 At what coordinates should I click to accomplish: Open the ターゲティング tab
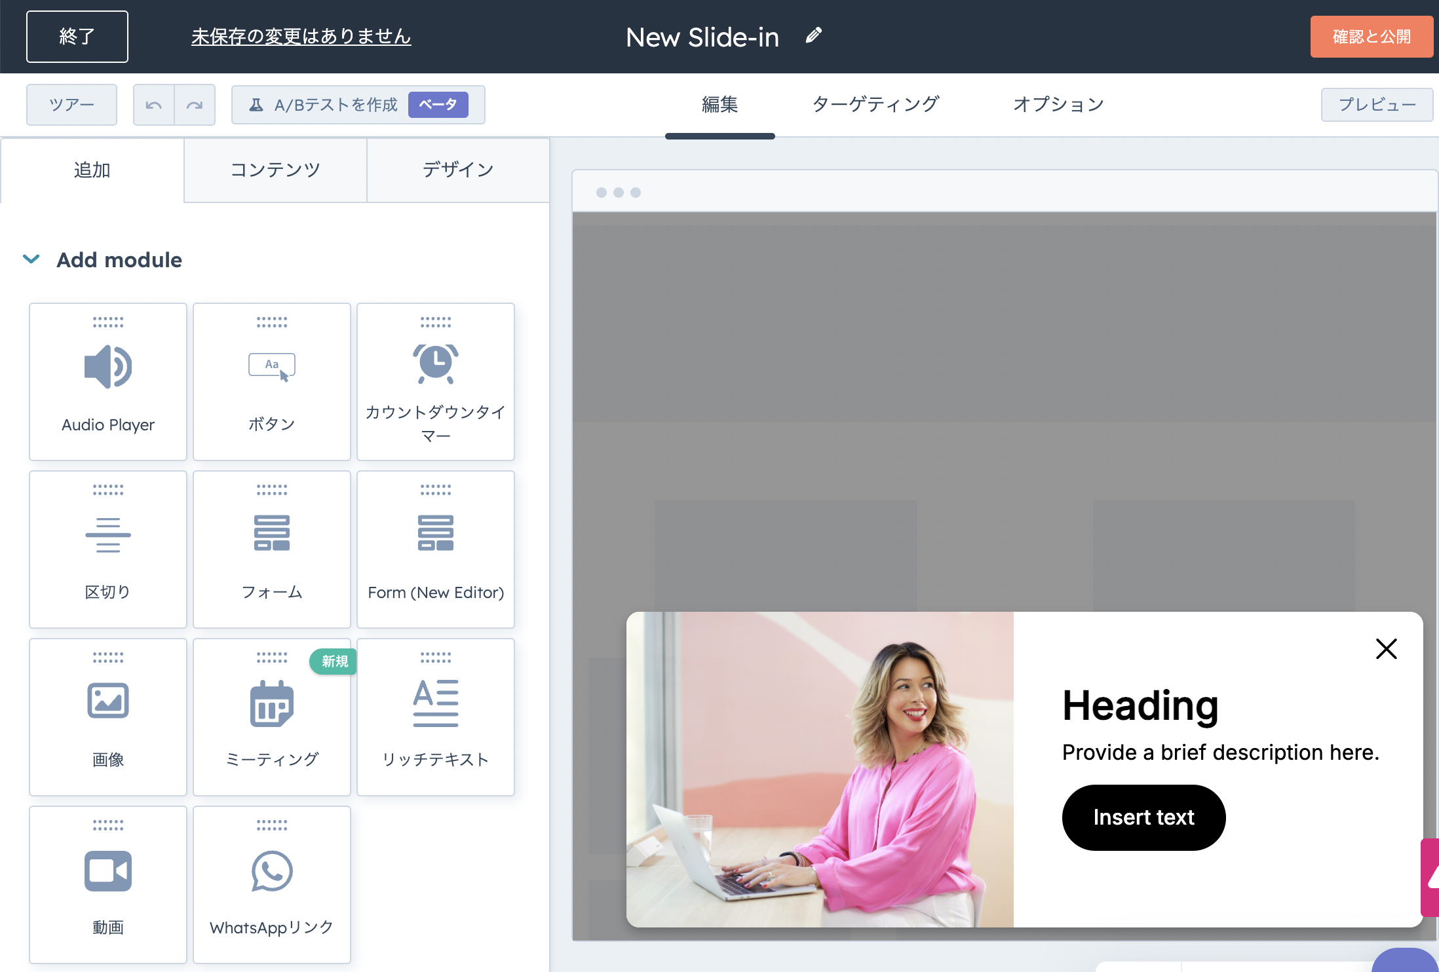[875, 104]
